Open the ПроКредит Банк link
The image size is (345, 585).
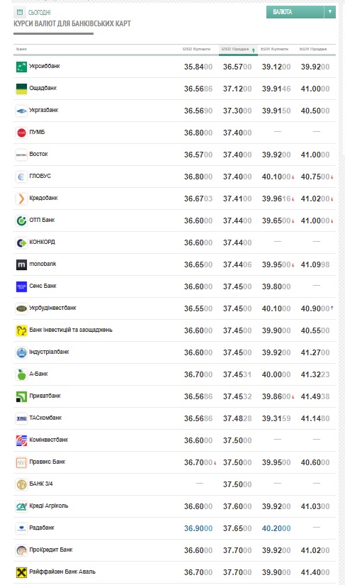pyautogui.click(x=51, y=550)
